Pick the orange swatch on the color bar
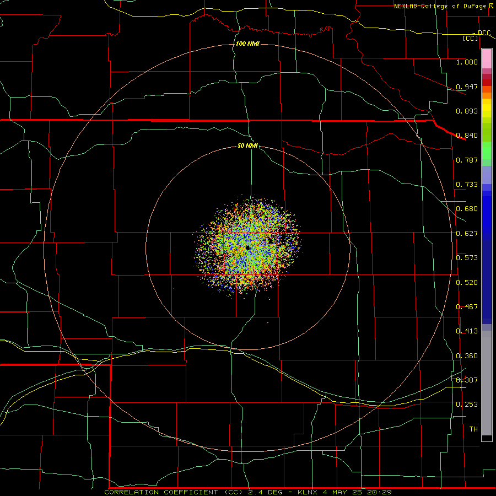 pyautogui.click(x=487, y=95)
